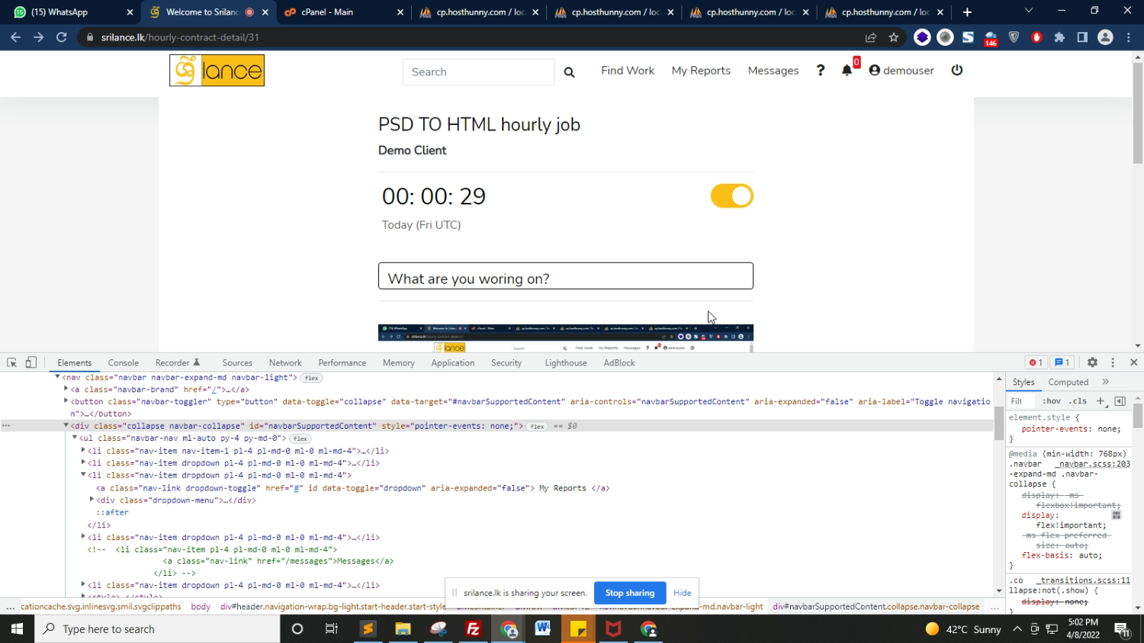Screen dimensions: 1144x643
Task: Toggle the device toolbar in DevTools
Action: [x=31, y=363]
